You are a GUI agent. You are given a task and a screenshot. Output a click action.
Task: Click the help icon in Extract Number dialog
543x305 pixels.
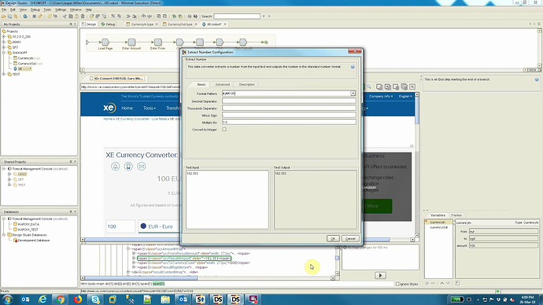(353, 67)
